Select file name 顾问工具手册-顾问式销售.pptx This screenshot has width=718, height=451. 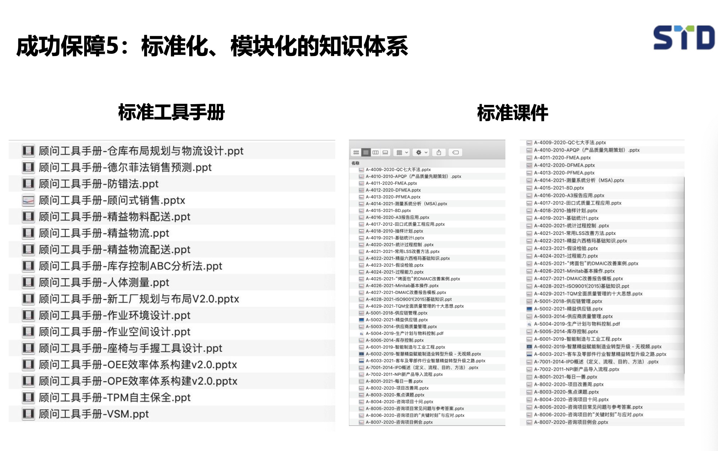coord(112,200)
